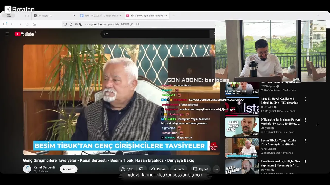Screen dimensions: 330x185
Task: Click the youtube.com address bar URL
Action: point(112,24)
